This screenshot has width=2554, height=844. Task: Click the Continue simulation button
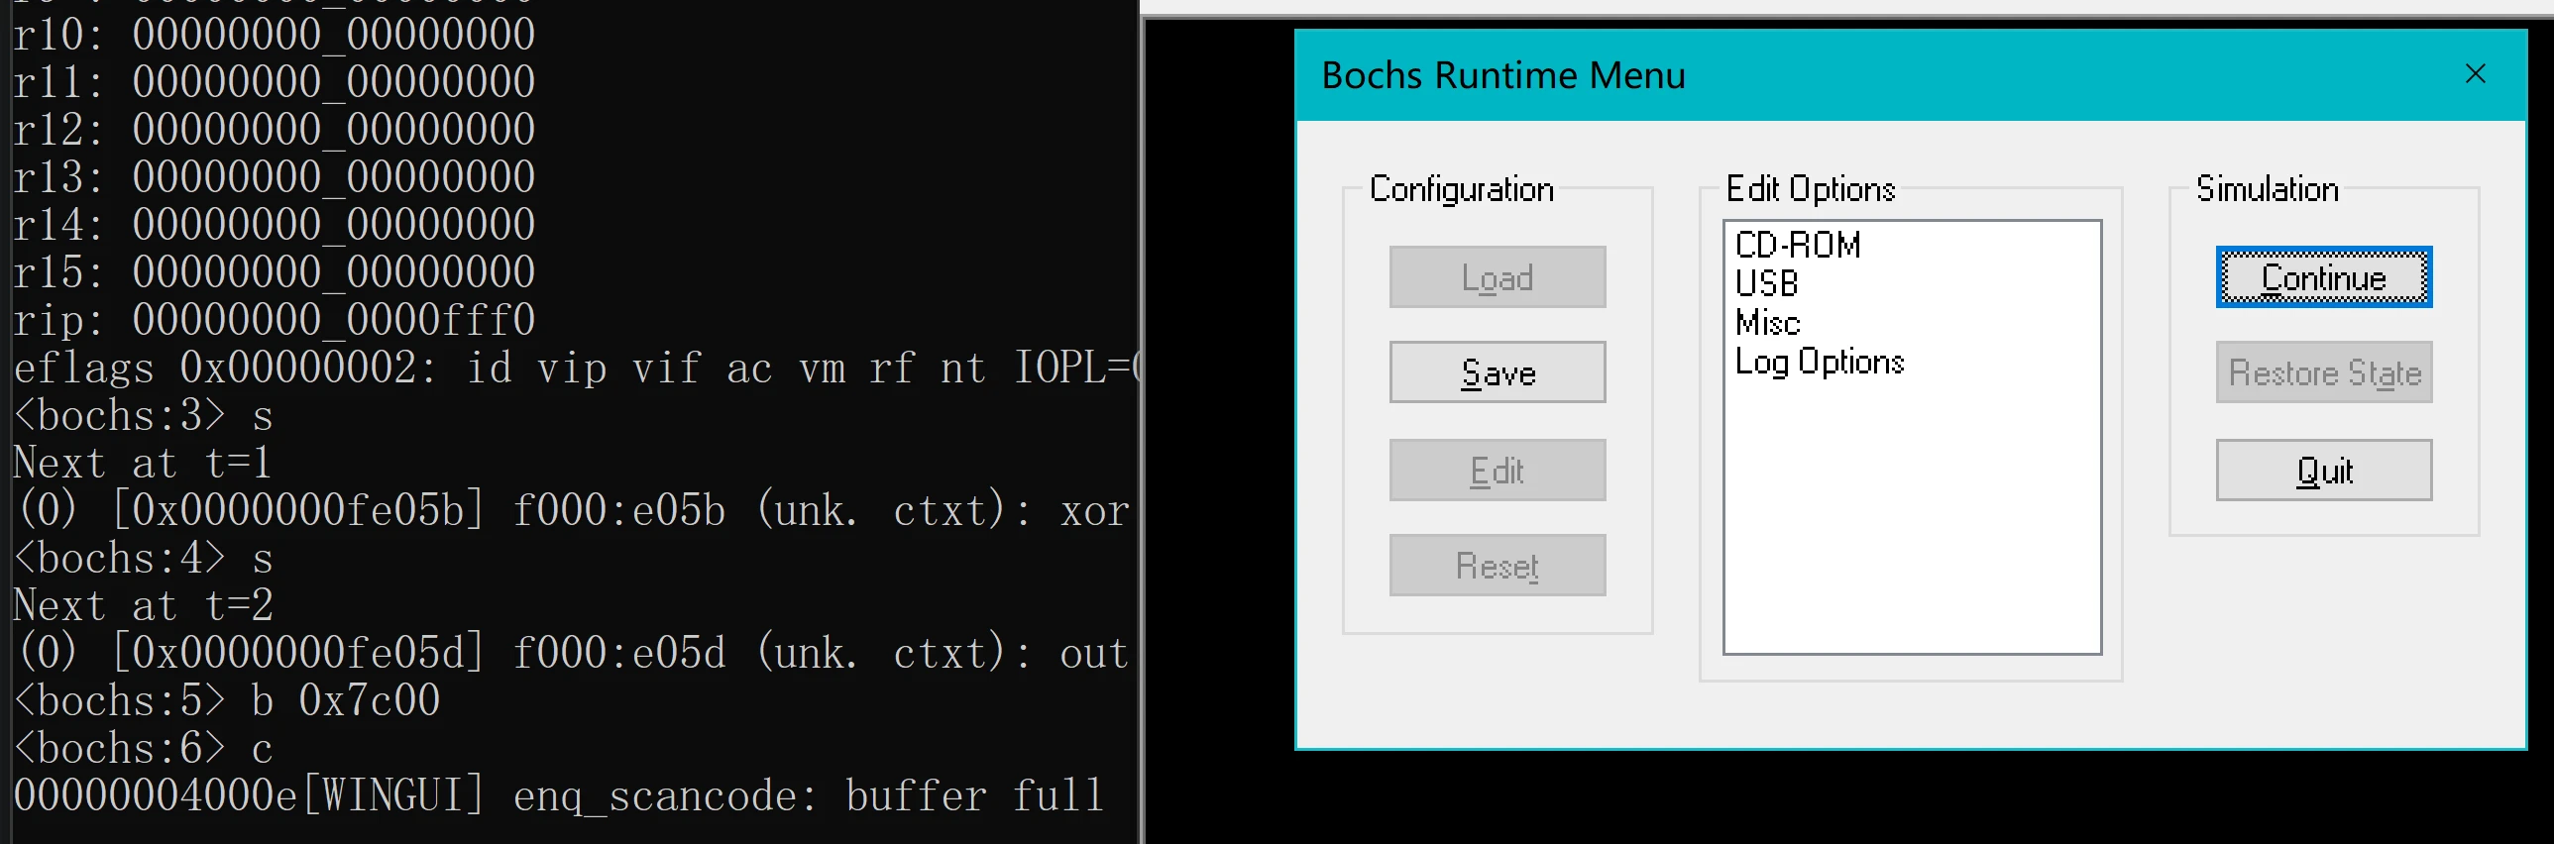pos(2323,277)
